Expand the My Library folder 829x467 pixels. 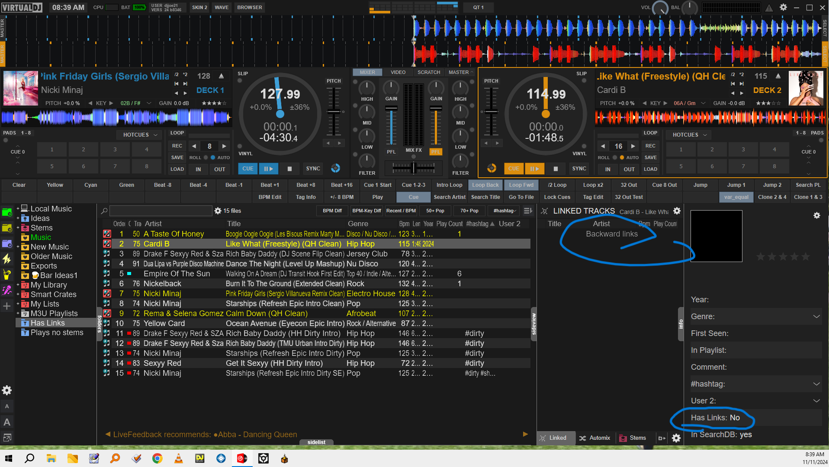(18, 285)
